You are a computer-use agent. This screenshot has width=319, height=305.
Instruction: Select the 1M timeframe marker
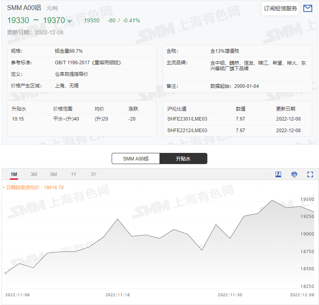click(x=14, y=174)
